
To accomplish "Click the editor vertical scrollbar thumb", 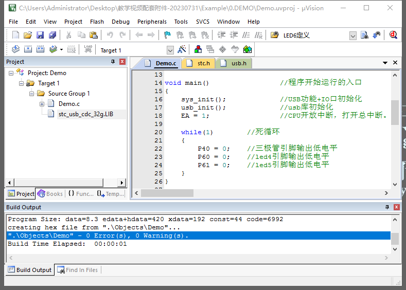I will [395, 113].
